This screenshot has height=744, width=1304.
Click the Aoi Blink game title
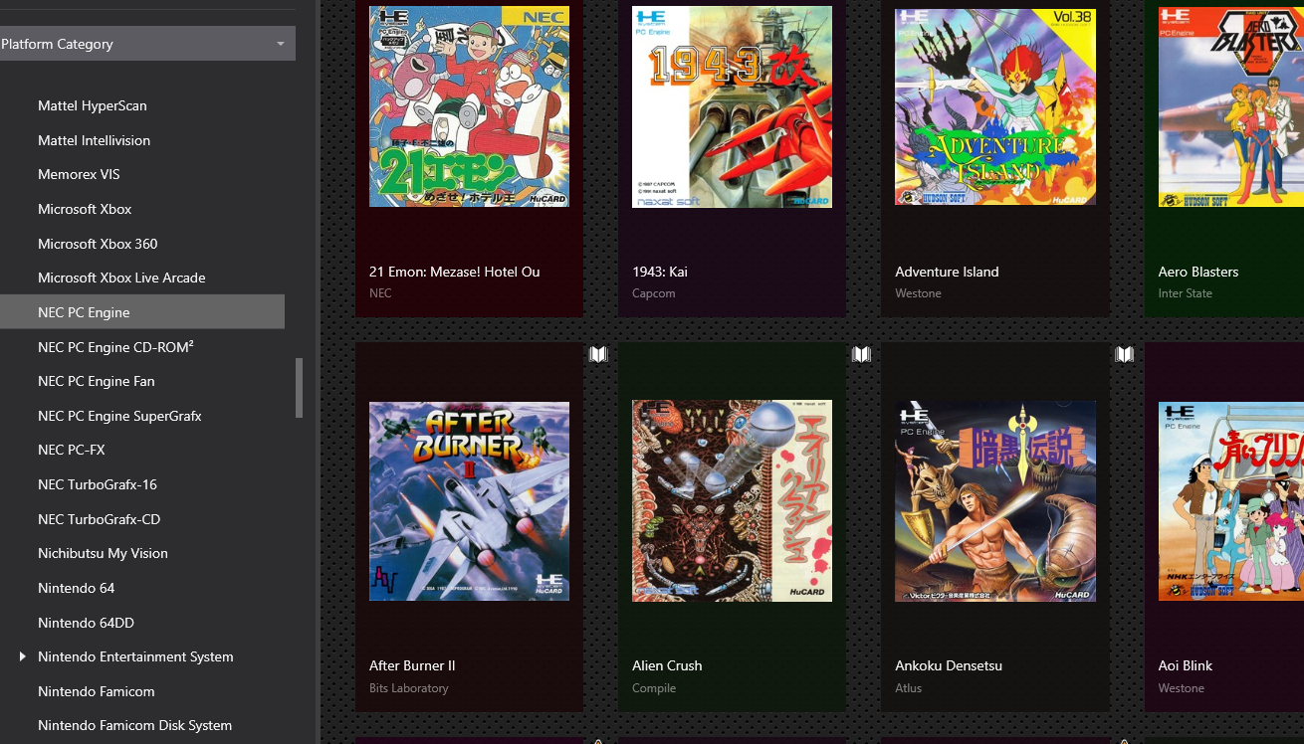pyautogui.click(x=1186, y=665)
